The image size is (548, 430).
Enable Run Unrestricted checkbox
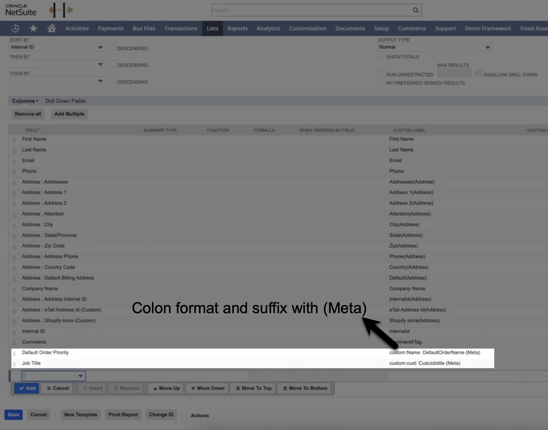tap(381, 73)
